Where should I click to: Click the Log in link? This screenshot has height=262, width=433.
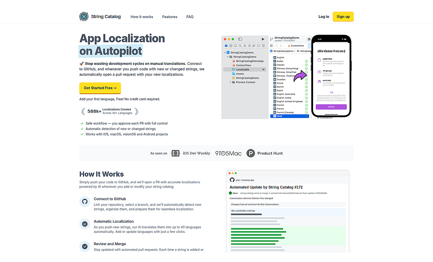pyautogui.click(x=324, y=17)
